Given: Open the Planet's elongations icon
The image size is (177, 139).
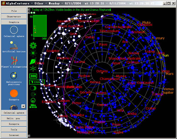Looking at the screenshot, I should click(14, 60).
